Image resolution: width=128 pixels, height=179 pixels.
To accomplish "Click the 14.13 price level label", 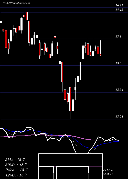I will [119, 10].
